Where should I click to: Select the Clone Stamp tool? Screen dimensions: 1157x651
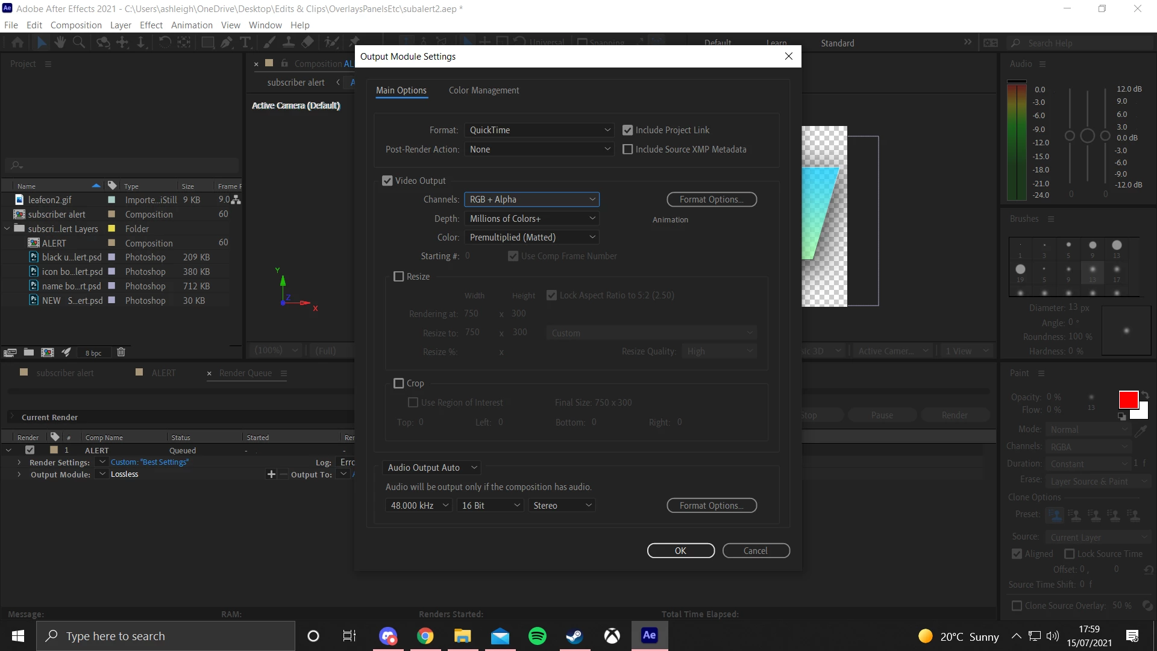(289, 42)
